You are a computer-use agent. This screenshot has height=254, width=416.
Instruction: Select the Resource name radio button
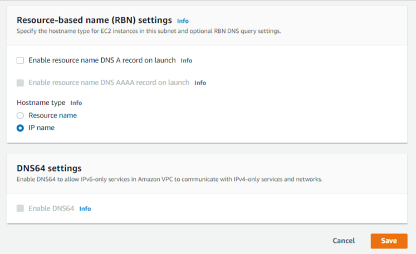20,115
